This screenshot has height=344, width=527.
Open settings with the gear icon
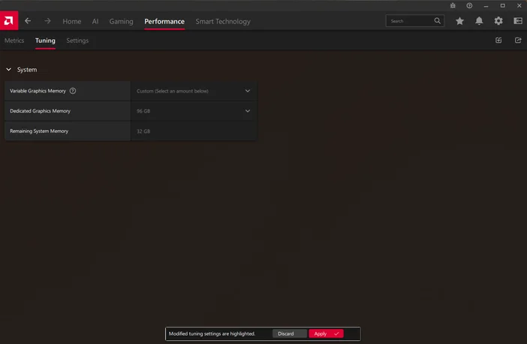pos(498,21)
